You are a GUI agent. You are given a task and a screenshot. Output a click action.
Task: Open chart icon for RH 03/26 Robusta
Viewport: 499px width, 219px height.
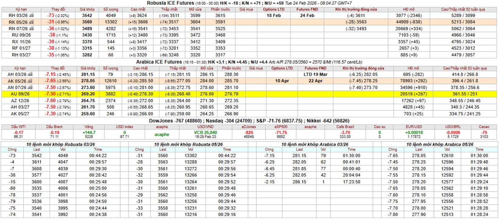coord(32,15)
